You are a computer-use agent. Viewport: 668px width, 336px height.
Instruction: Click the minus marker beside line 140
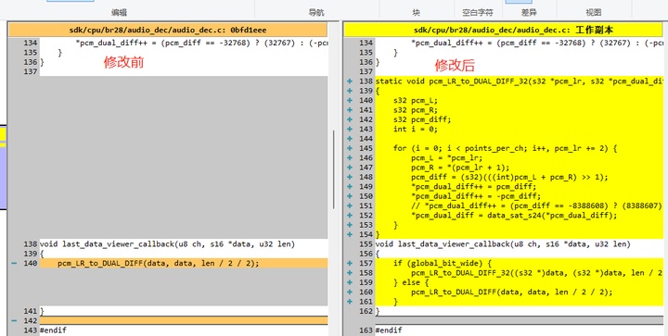[x=14, y=264]
